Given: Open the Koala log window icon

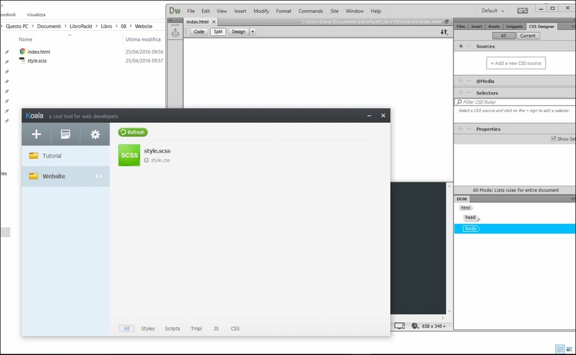Looking at the screenshot, I should 66,134.
